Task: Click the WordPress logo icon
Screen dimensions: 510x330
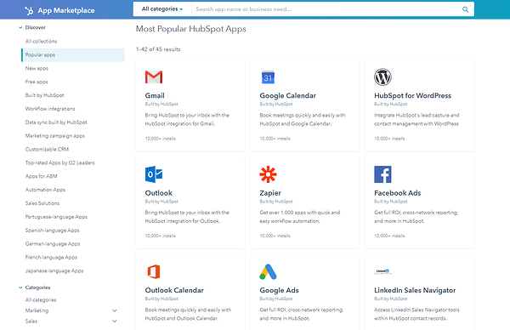Action: click(382, 77)
